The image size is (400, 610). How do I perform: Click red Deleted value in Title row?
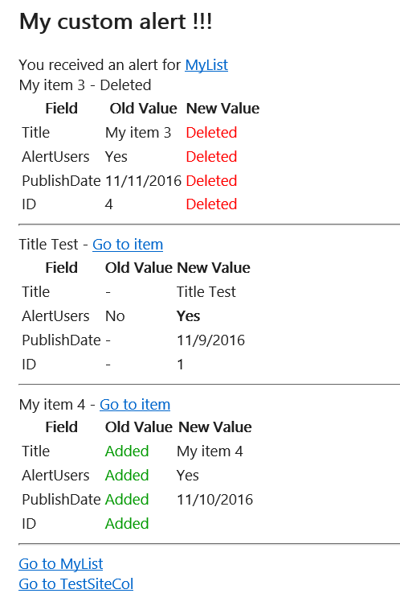pyautogui.click(x=211, y=133)
